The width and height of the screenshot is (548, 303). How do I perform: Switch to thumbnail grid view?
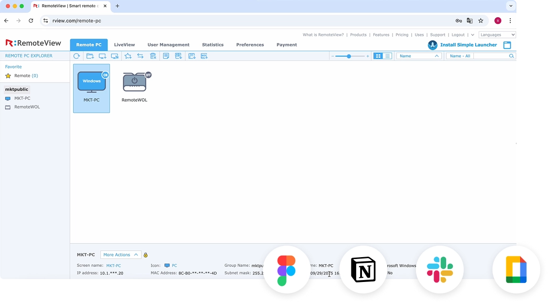[x=378, y=56]
